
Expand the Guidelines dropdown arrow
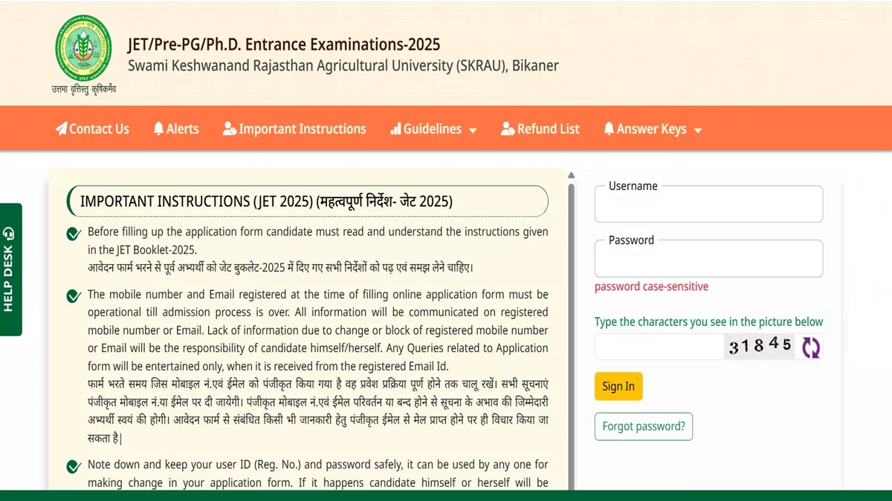click(473, 131)
